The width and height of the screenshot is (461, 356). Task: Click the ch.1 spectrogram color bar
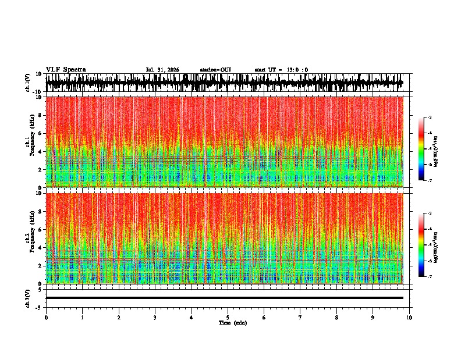[x=421, y=149]
